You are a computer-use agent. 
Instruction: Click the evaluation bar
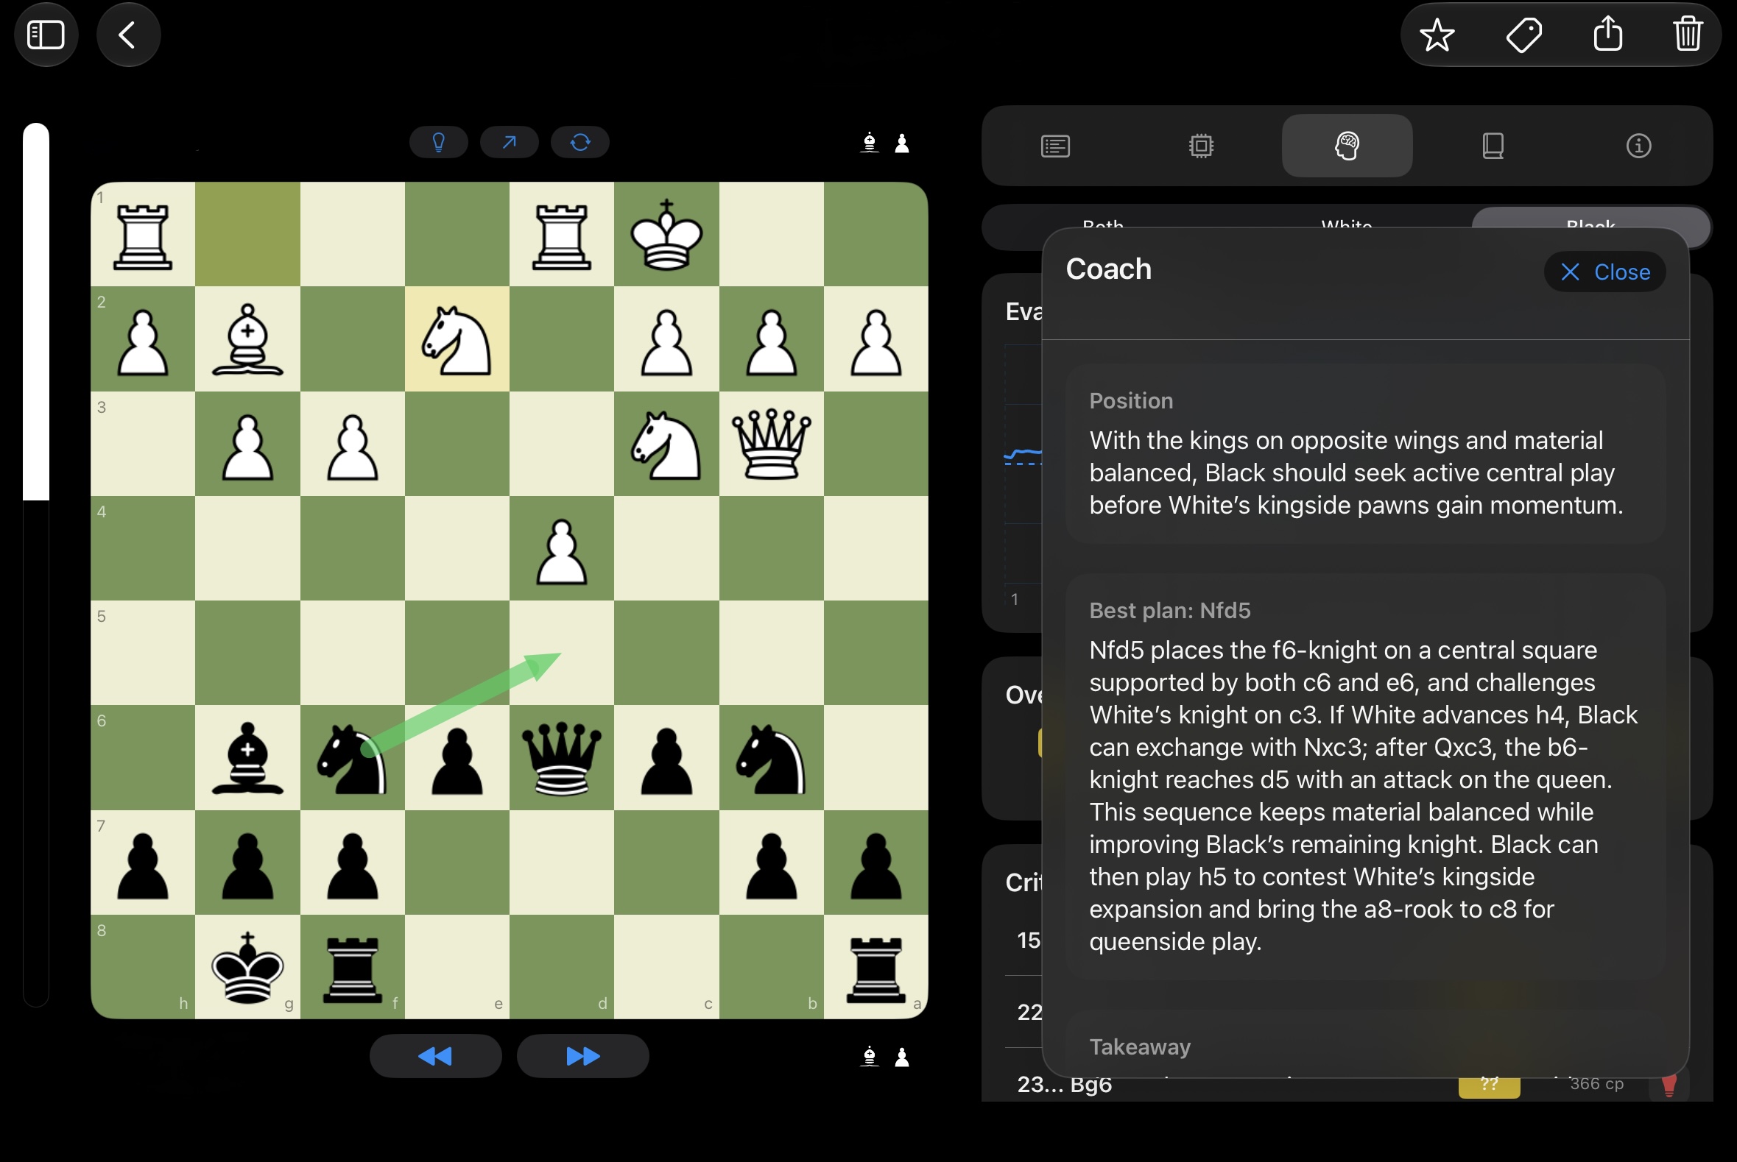[x=35, y=564]
